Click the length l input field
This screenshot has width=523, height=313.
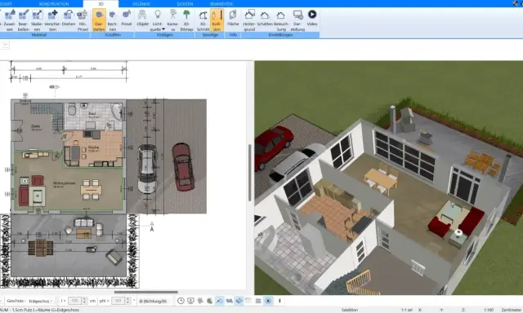click(x=74, y=301)
